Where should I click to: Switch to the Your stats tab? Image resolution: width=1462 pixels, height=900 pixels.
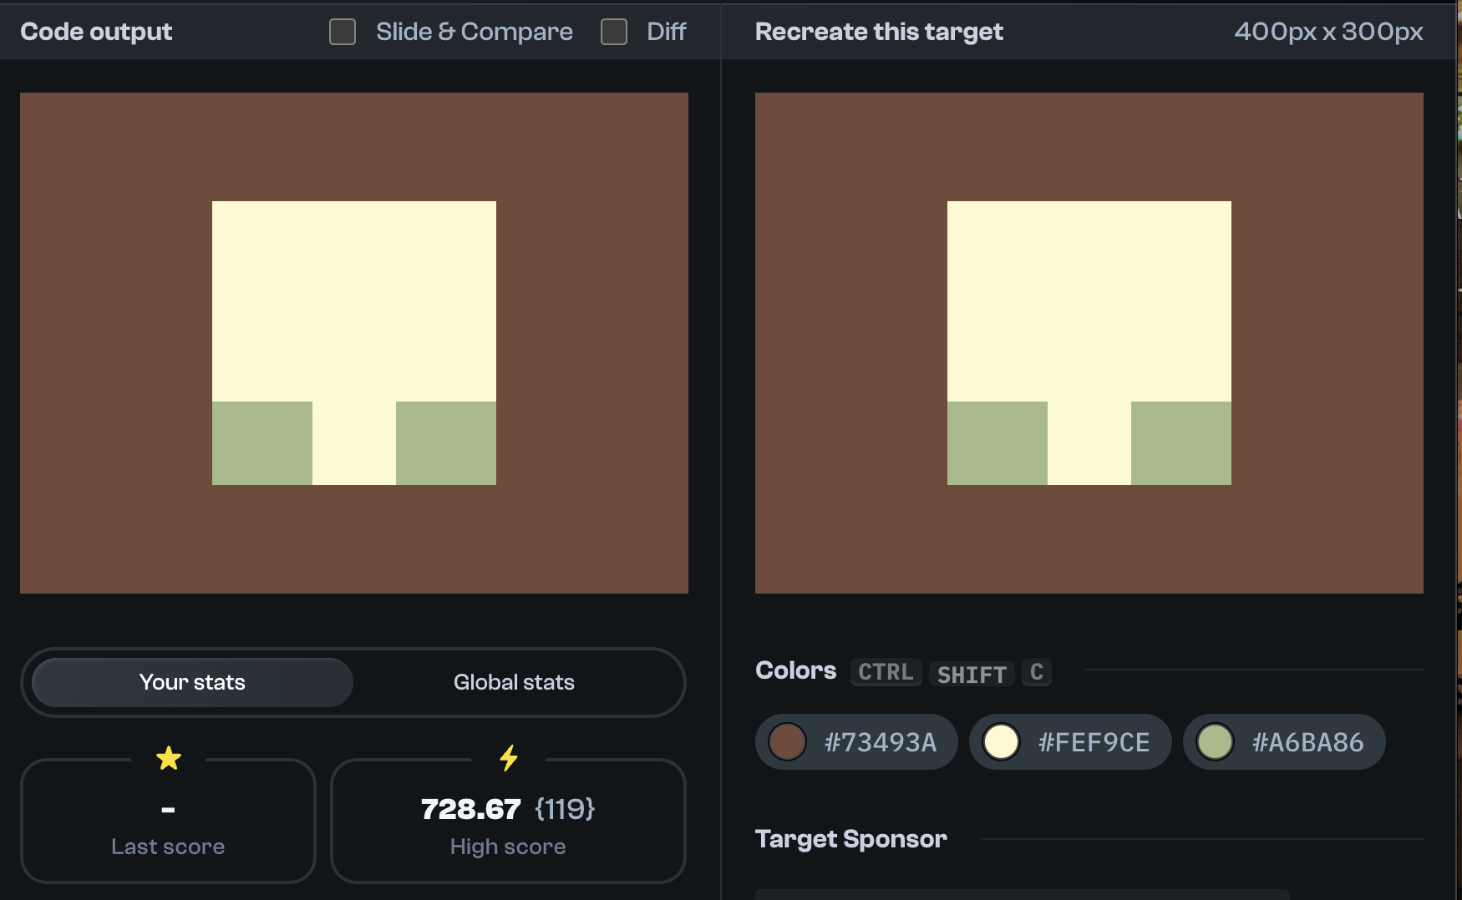pyautogui.click(x=192, y=682)
